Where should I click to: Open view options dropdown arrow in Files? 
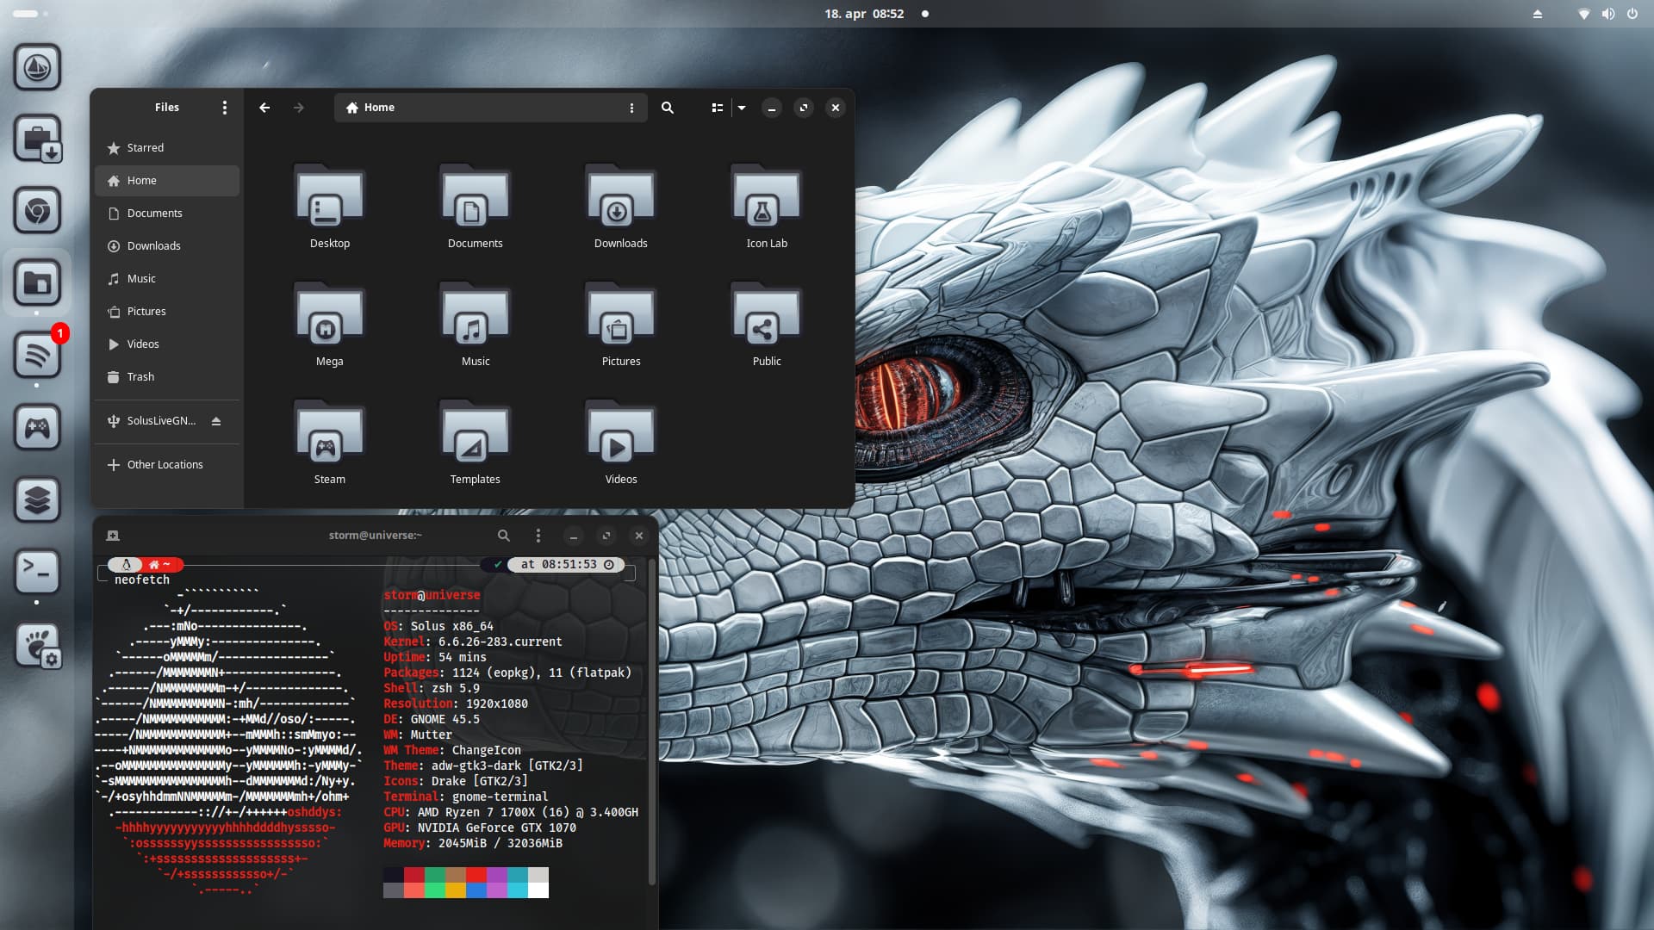click(742, 108)
